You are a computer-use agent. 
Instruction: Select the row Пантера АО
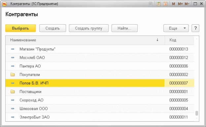[100, 66]
